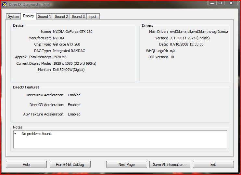The width and height of the screenshot is (241, 175).
Task: Click the DDI Version value '10'
Action: point(172,57)
